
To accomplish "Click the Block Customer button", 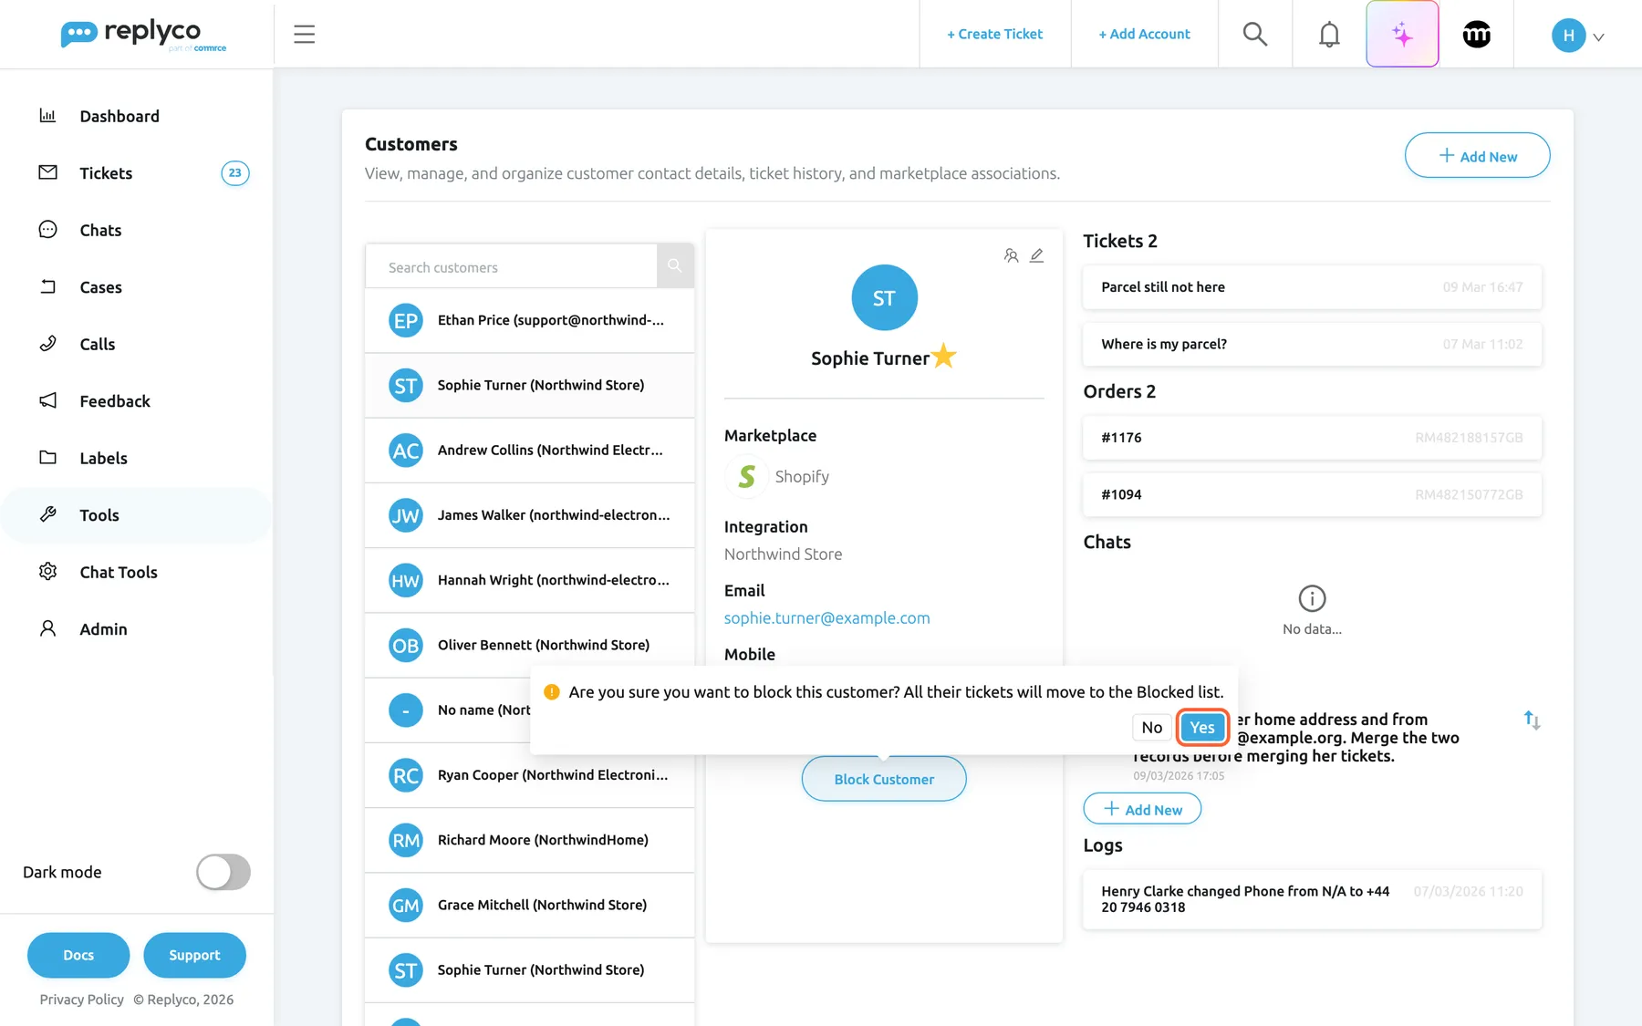I will pos(884,779).
